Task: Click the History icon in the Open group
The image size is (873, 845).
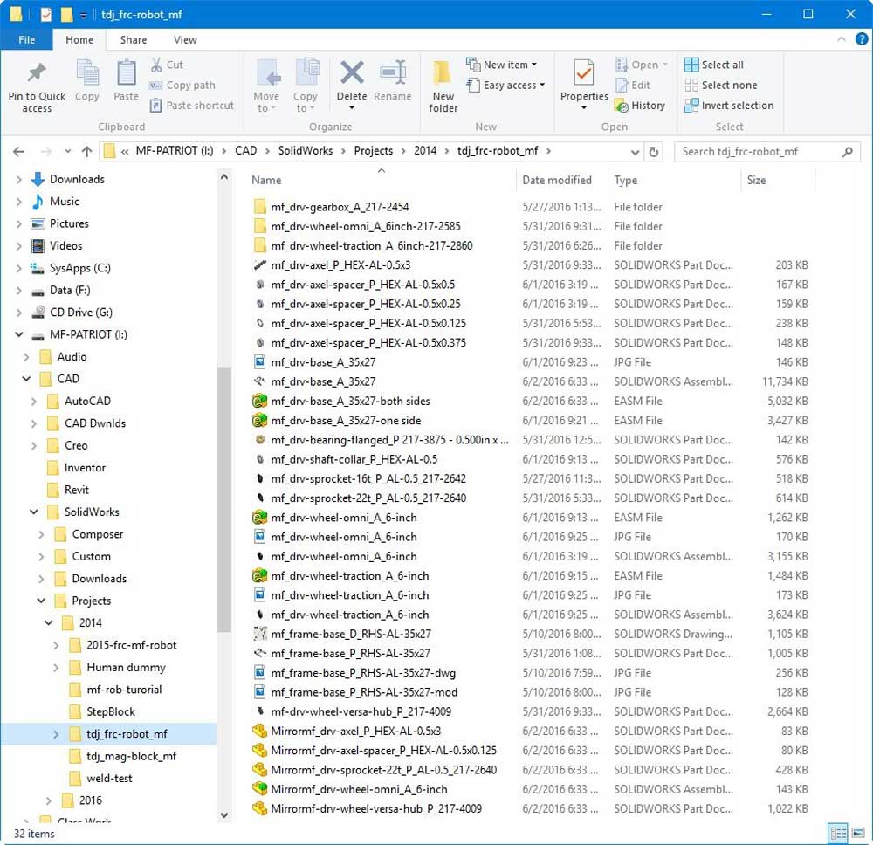Action: click(640, 106)
